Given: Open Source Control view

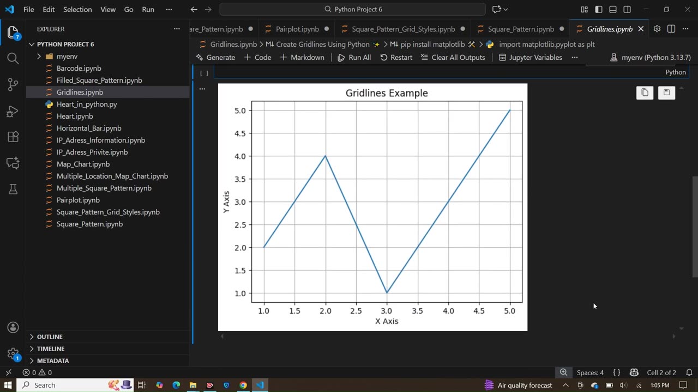Looking at the screenshot, I should (13, 84).
